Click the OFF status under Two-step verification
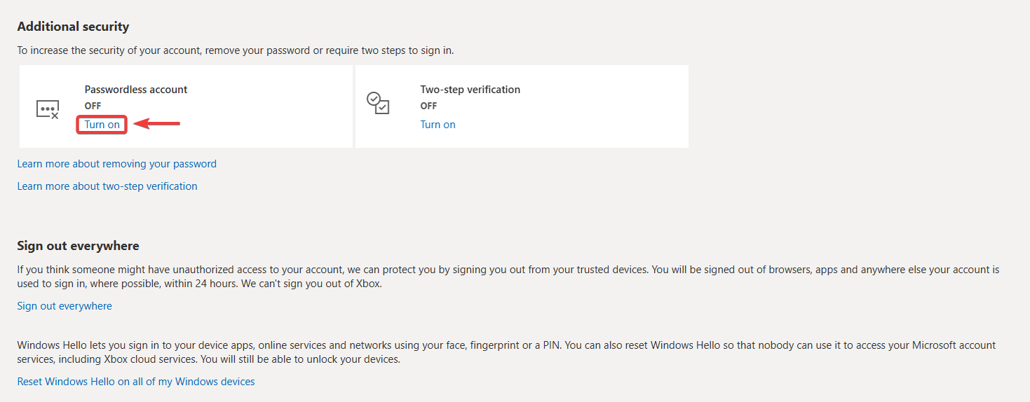This screenshot has width=1030, height=402. click(x=428, y=106)
